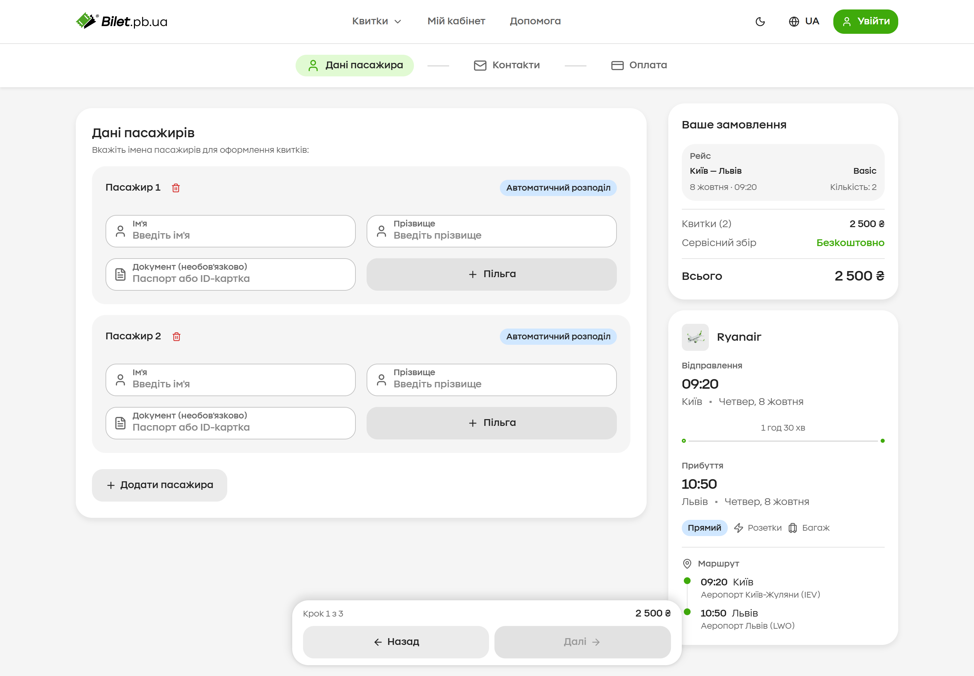This screenshot has height=676, width=974.
Task: Click the Київ — Львів route text
Action: tap(716, 171)
